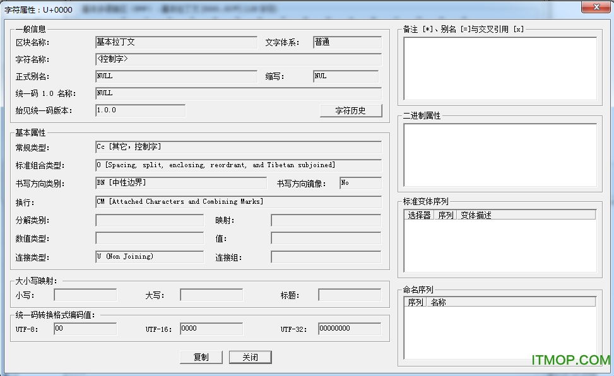Click the red X close icon
The width and height of the screenshot is (614, 376).
click(596, 7)
